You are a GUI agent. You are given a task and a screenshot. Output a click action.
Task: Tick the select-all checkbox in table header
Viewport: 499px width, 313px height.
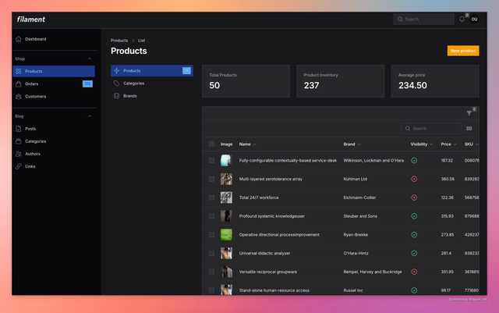[x=211, y=144]
